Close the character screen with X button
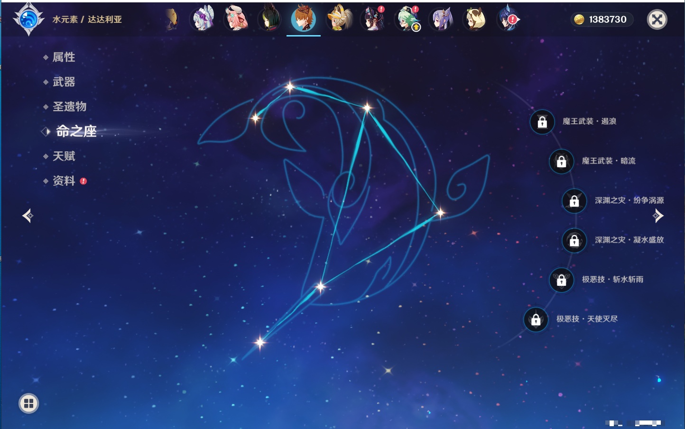685x429 pixels. coord(657,19)
